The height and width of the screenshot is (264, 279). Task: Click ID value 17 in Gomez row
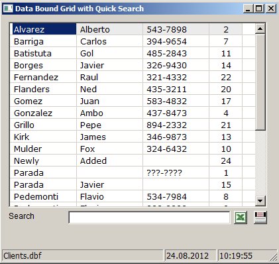pos(226,101)
